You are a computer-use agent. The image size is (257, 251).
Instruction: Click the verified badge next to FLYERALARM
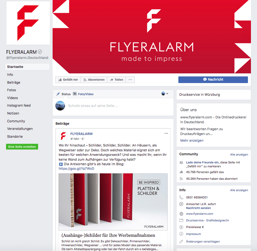pos(40,52)
